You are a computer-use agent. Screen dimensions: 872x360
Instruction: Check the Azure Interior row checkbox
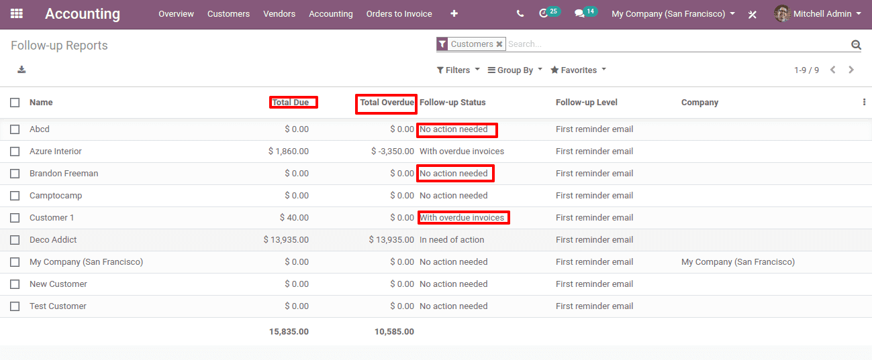point(15,152)
